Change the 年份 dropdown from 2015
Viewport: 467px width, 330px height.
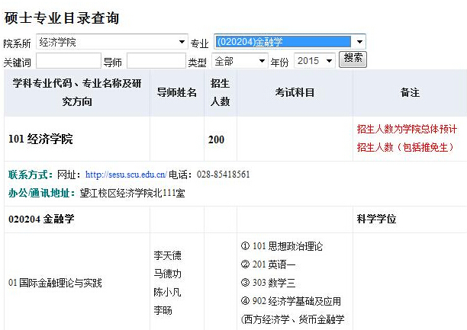click(314, 61)
